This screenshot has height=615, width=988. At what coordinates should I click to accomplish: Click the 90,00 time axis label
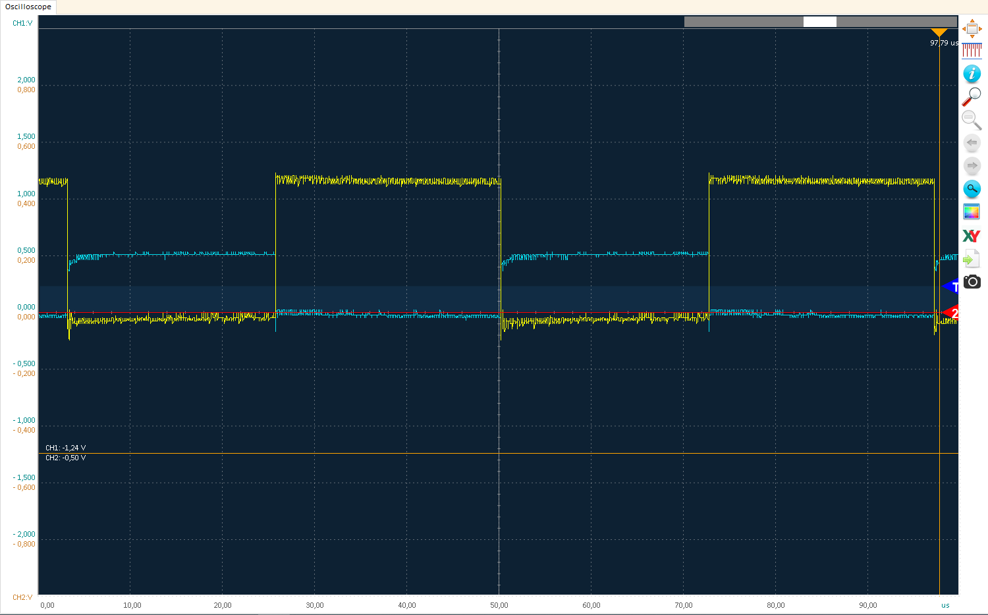[x=867, y=605]
